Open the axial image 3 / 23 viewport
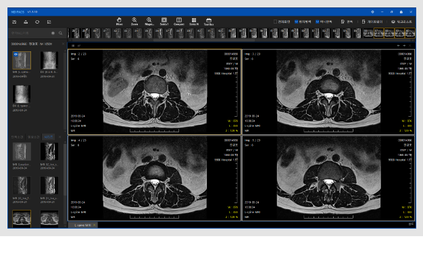The height and width of the screenshot is (276, 423). 327,92
